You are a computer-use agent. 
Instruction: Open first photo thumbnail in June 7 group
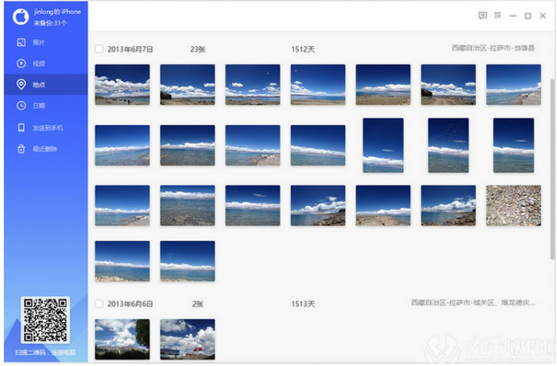[x=122, y=85]
